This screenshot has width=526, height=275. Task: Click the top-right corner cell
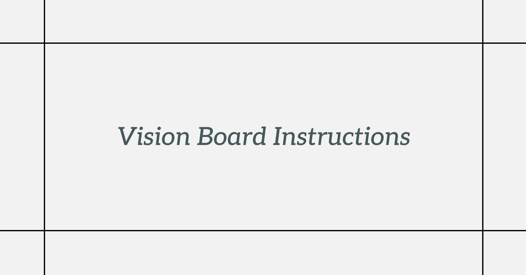click(505, 21)
